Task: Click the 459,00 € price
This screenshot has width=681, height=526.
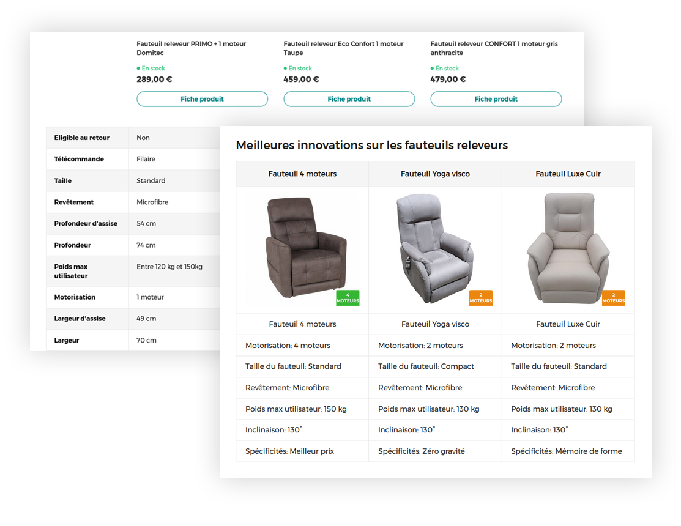Action: tap(301, 80)
